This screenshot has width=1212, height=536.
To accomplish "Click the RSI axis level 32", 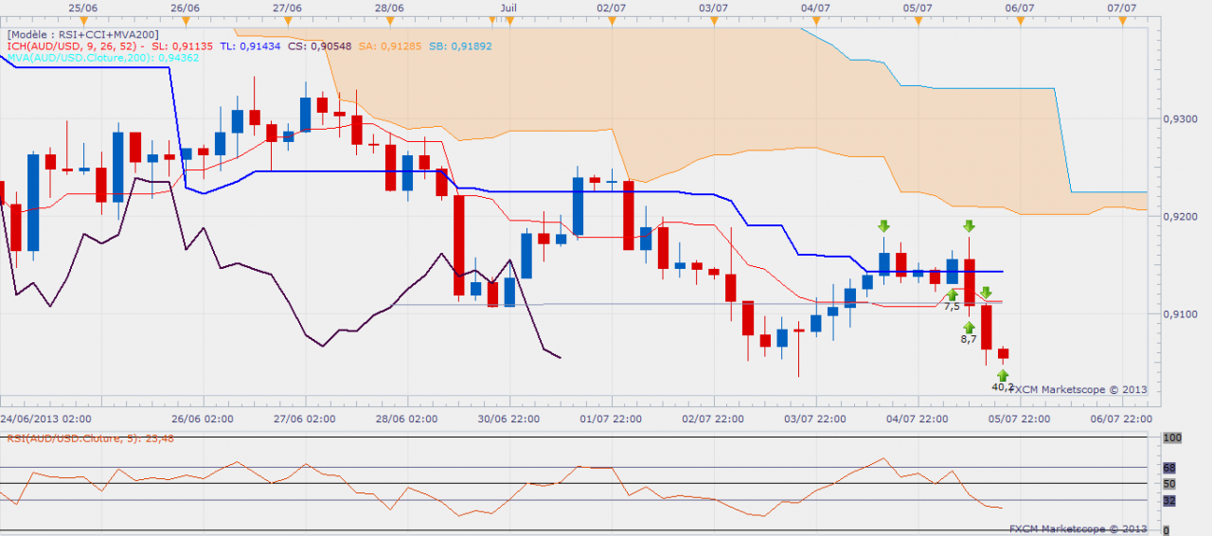I will (1169, 501).
